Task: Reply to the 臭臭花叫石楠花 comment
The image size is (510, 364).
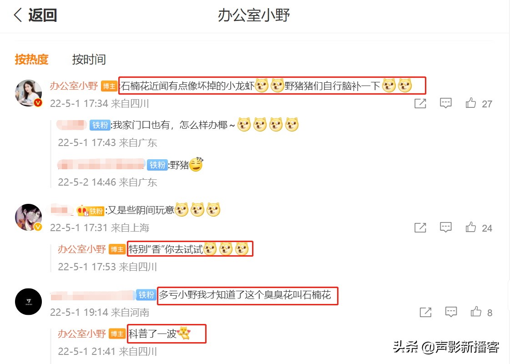Action: point(451,312)
